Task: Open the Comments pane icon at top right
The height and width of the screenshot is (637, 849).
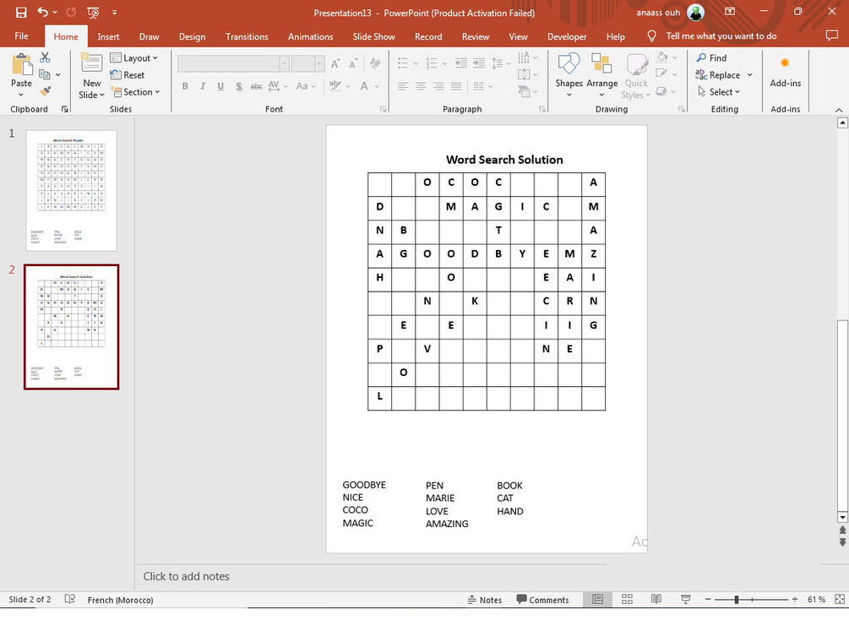Action: click(831, 35)
